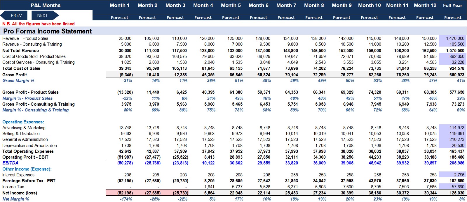The height and width of the screenshot is (202, 467).
Task: Click Margin % - Consulting & Training label
Action: (36, 110)
